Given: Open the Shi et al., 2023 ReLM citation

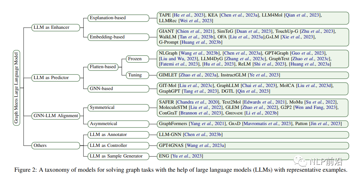Looking at the screenshot, I should (x=269, y=64).
